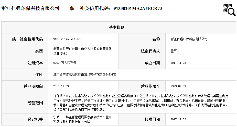Viewport: 237px width, 127px height.
Task: Click the 经营范围 row label
Action: [x=35, y=103]
